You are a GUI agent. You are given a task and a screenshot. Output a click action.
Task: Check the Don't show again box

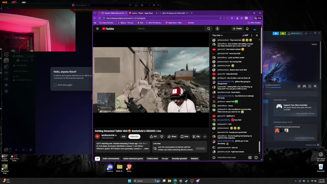click(55, 85)
